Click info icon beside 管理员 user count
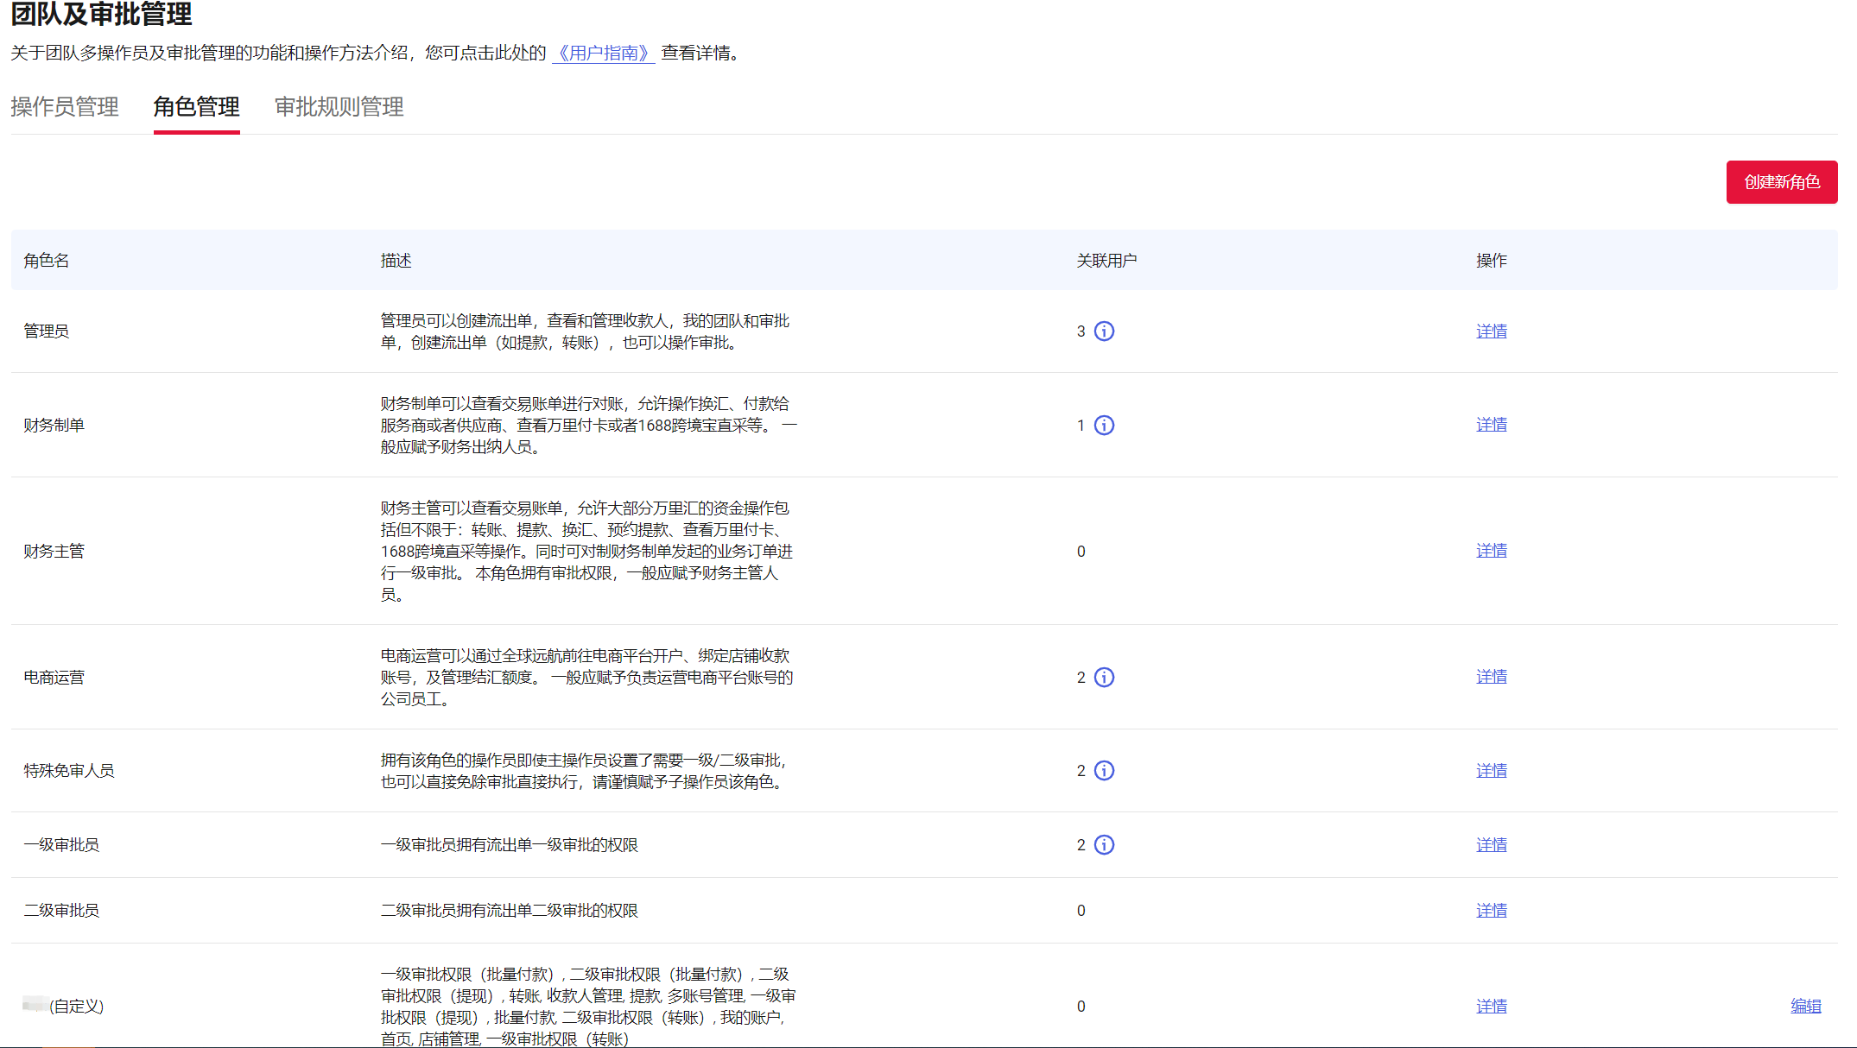Screen dimensions: 1857x1048 pos(1104,331)
